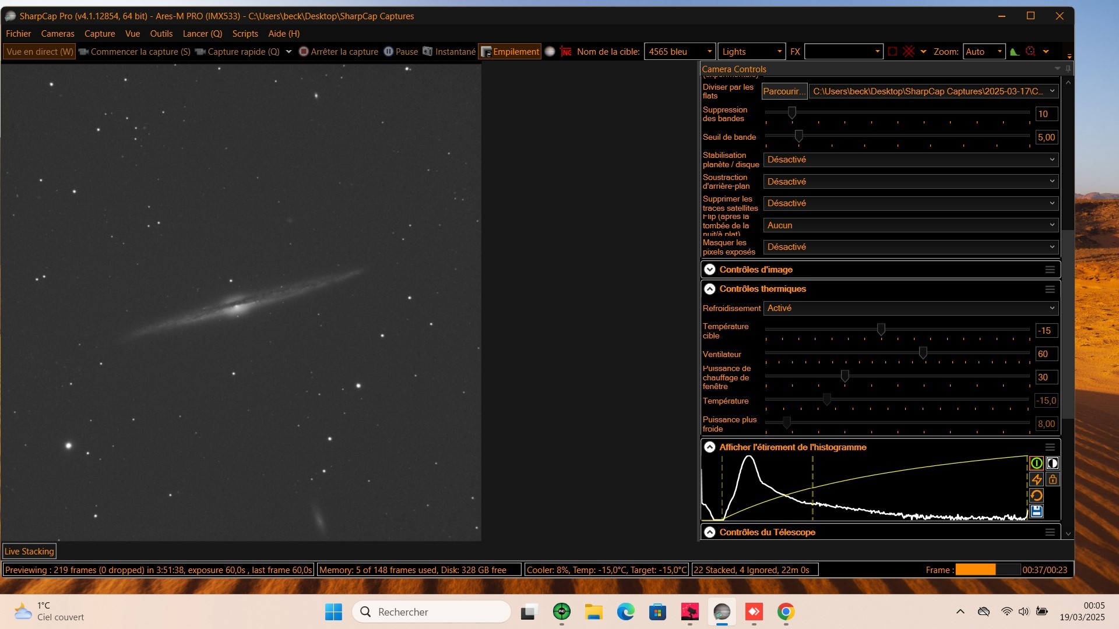Open the Cameras menu

tap(58, 33)
